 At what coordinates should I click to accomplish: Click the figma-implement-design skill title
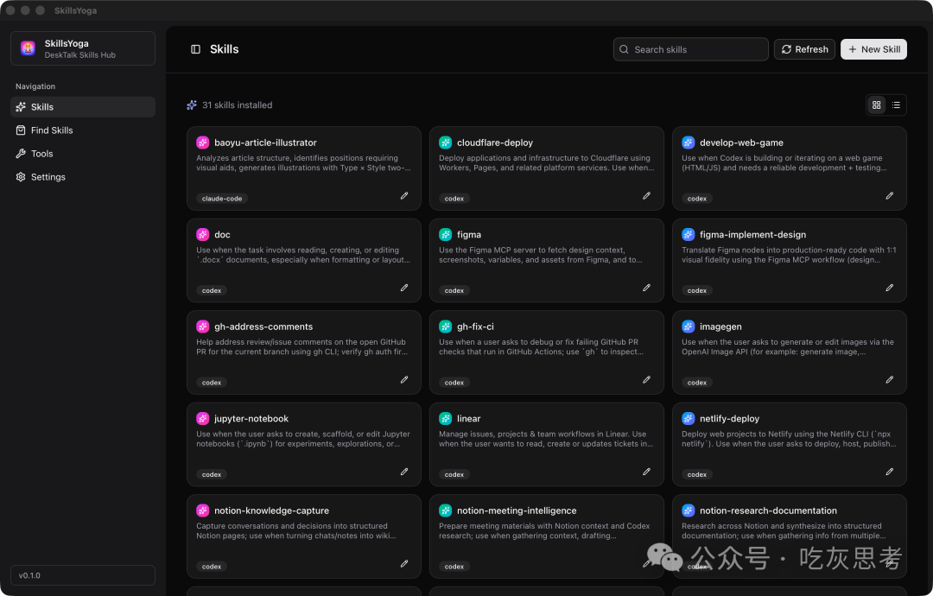[x=752, y=235]
